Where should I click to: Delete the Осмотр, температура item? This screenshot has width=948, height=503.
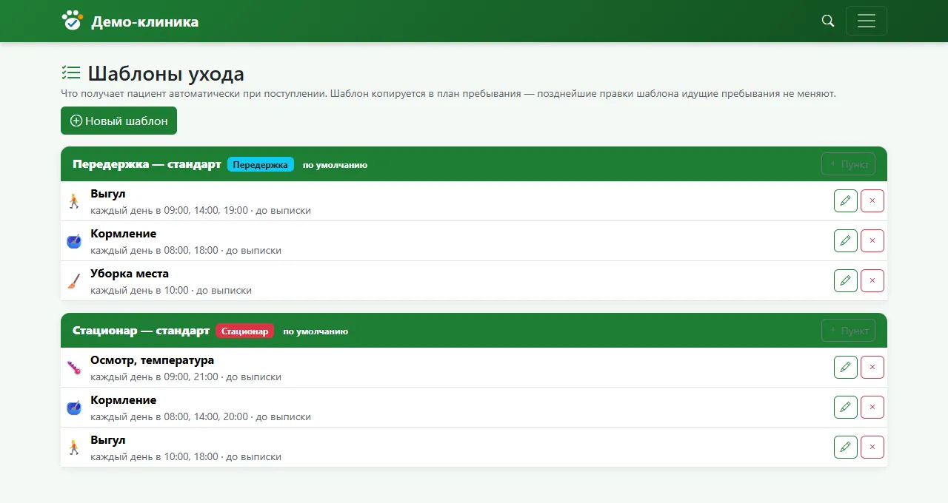click(872, 367)
